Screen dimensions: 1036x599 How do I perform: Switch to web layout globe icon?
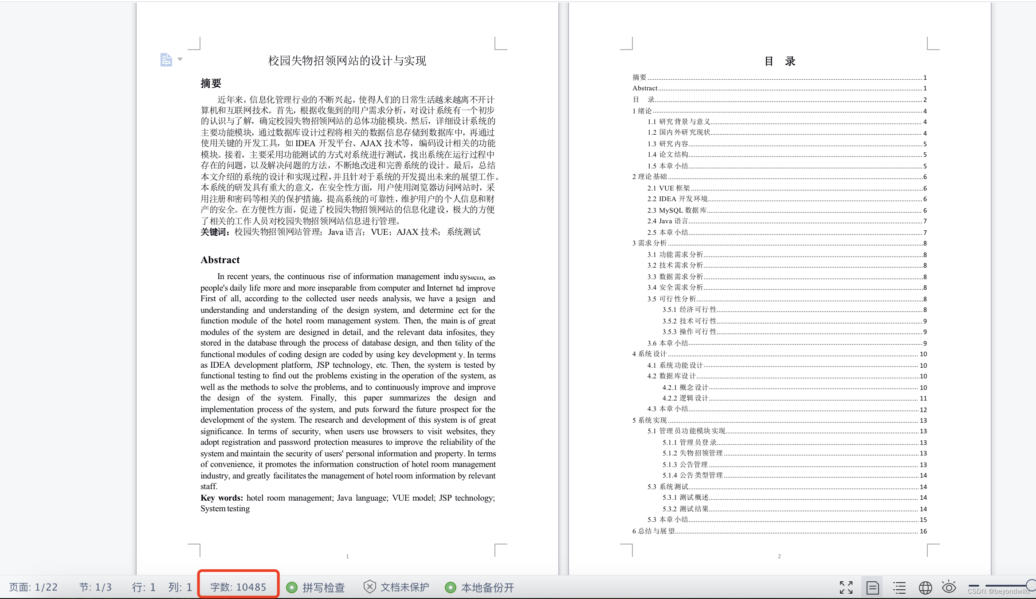[925, 587]
